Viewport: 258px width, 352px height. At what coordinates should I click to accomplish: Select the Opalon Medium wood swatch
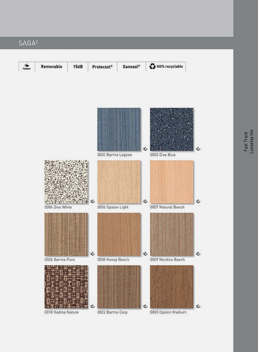172,287
